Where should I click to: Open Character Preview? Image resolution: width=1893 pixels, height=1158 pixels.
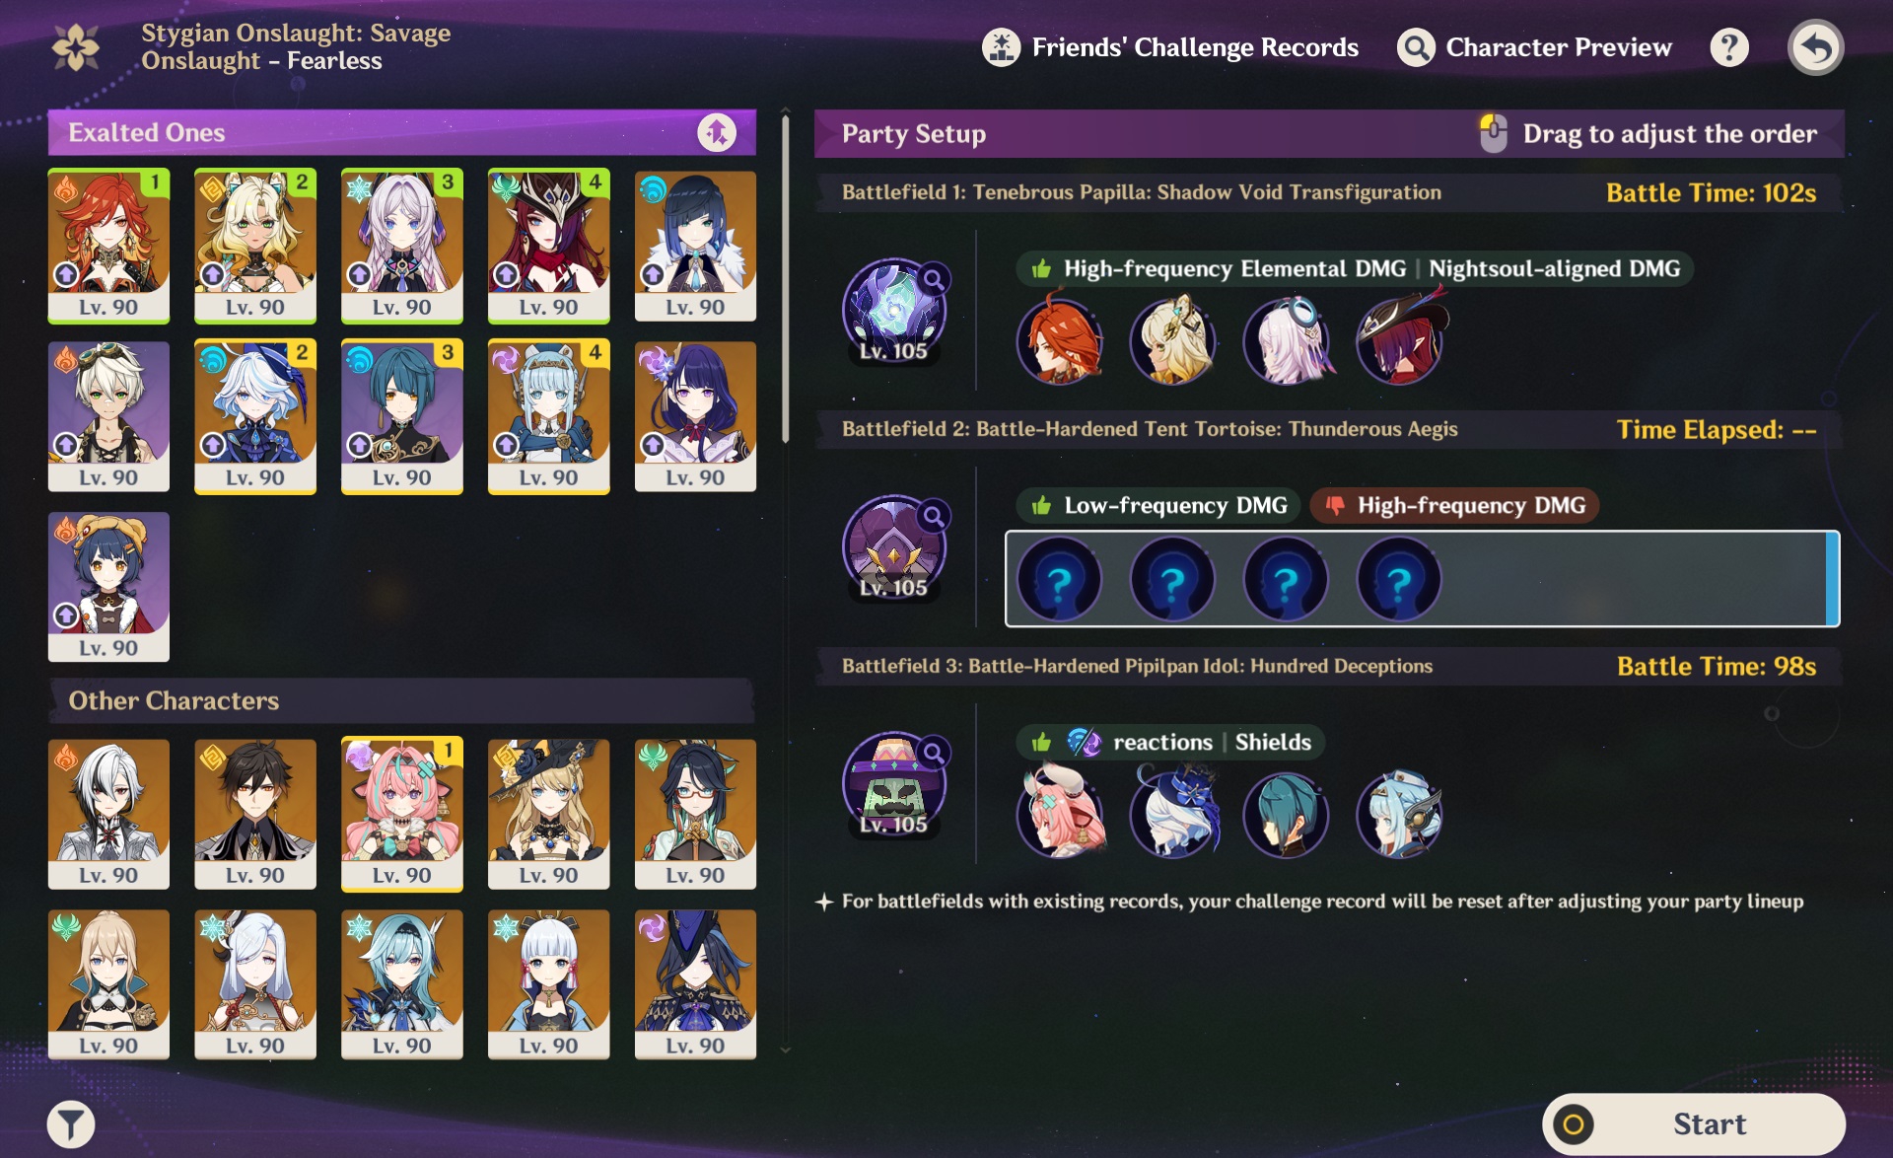point(1534,47)
